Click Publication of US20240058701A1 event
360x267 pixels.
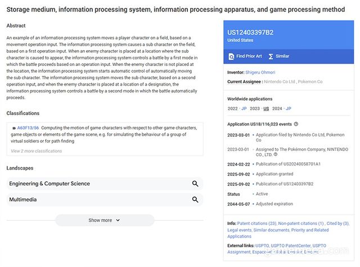click(288, 164)
